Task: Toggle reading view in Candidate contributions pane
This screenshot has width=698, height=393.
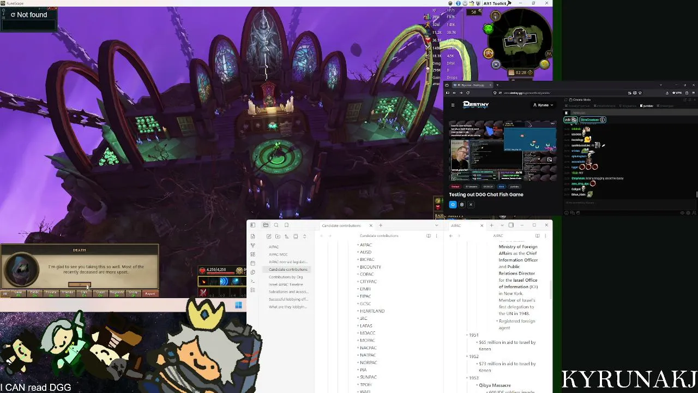Action: click(429, 236)
